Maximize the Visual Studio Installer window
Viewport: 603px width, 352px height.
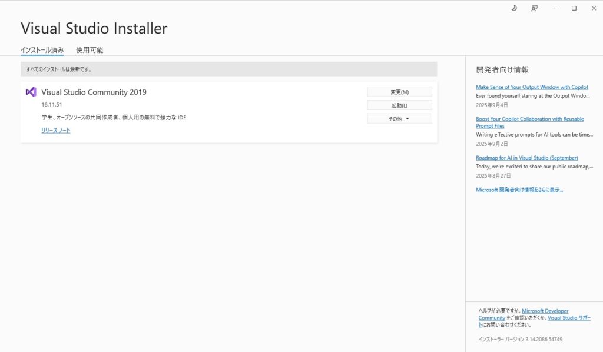574,8
